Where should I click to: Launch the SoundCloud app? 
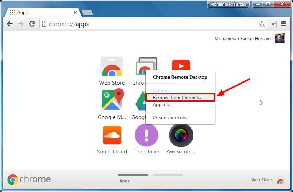(x=112, y=135)
